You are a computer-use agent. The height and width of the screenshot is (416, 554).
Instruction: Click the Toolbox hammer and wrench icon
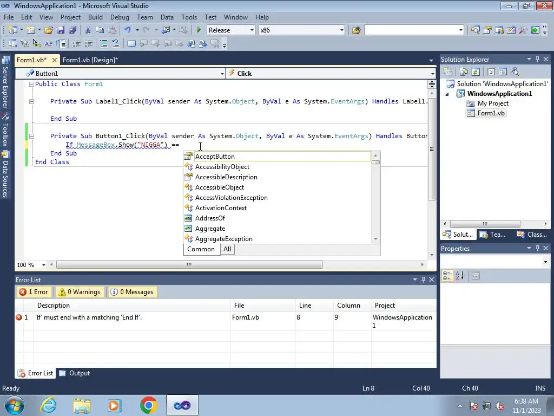(523, 30)
